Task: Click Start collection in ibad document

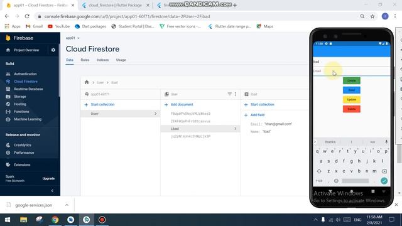Action: (259, 105)
